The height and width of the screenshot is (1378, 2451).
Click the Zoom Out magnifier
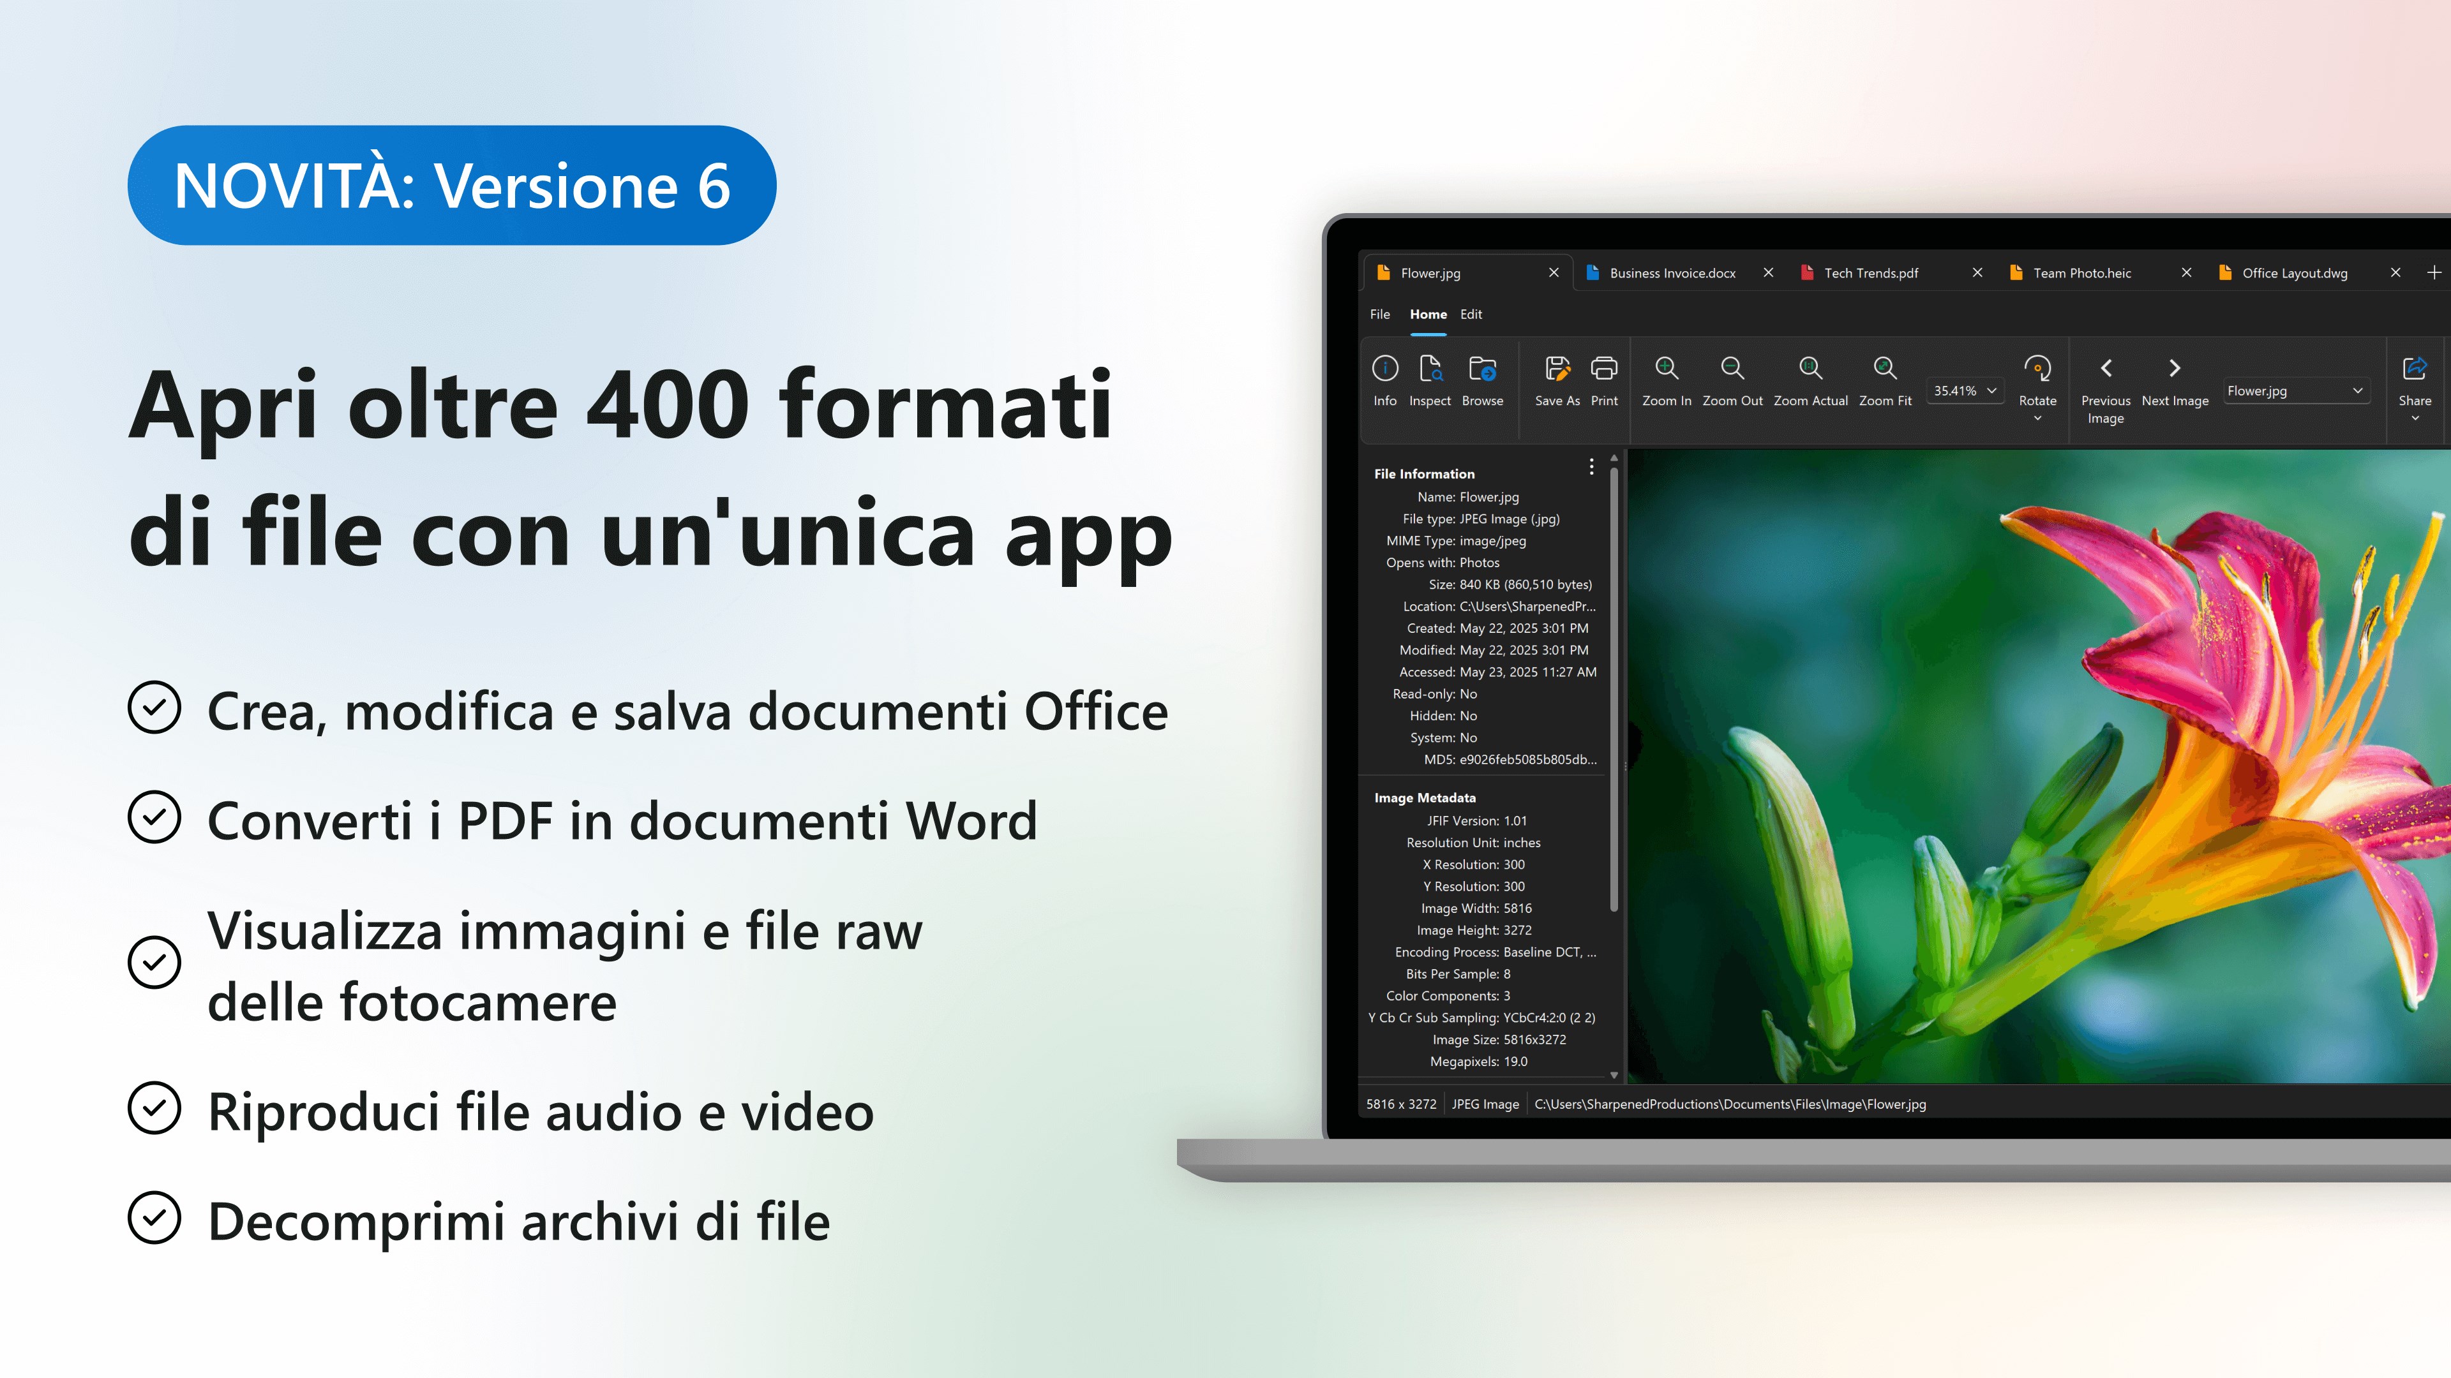pos(1732,369)
